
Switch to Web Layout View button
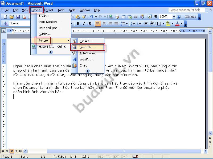tap(7, 151)
